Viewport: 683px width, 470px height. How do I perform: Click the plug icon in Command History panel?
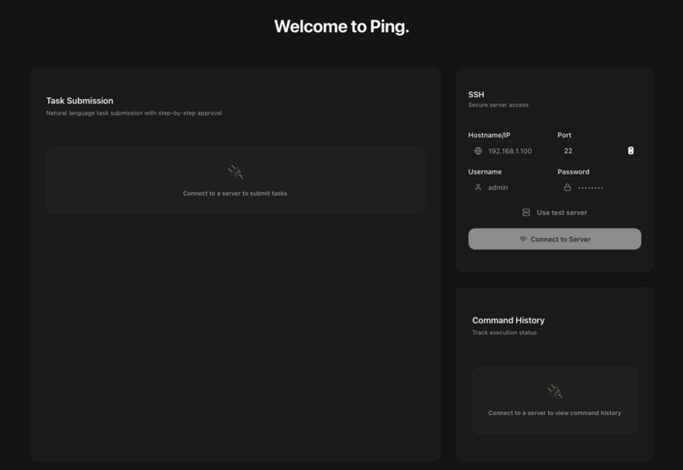pos(555,391)
